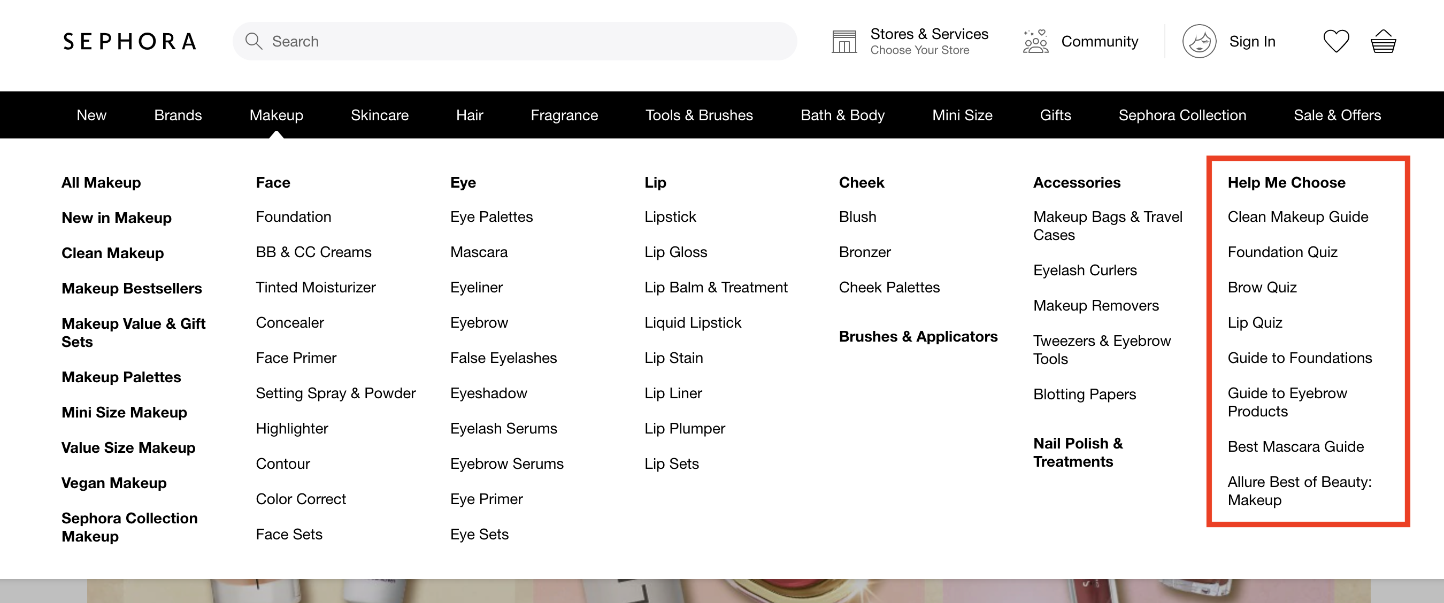Click the search input field
Viewport: 1444px width, 603px height.
516,41
